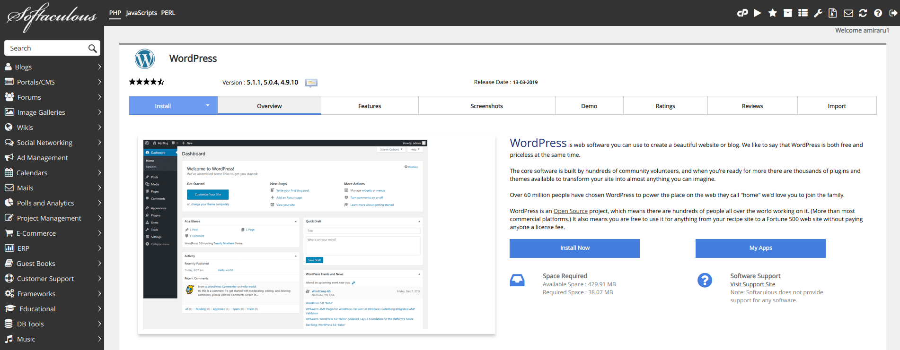This screenshot has width=900, height=350.
Task: Open the wrench settings icon
Action: 818,13
